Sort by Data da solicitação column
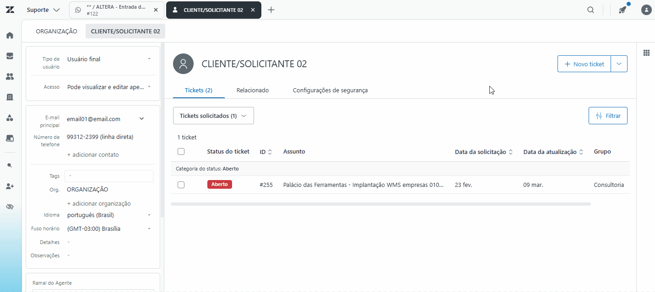Image resolution: width=655 pixels, height=292 pixels. [484, 152]
